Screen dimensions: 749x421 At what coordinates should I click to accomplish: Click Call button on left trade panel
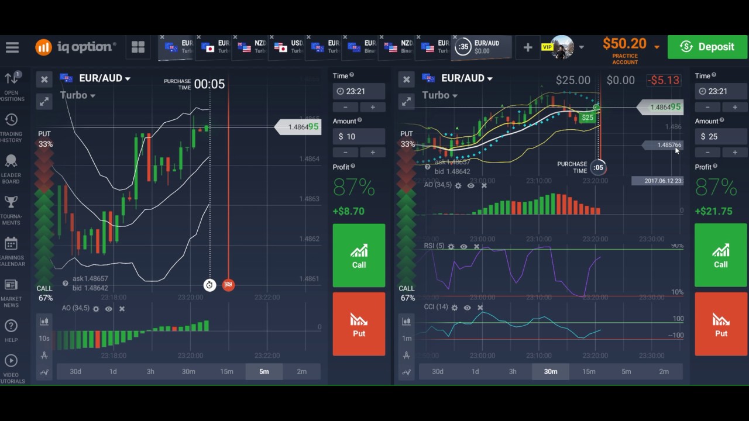(359, 256)
